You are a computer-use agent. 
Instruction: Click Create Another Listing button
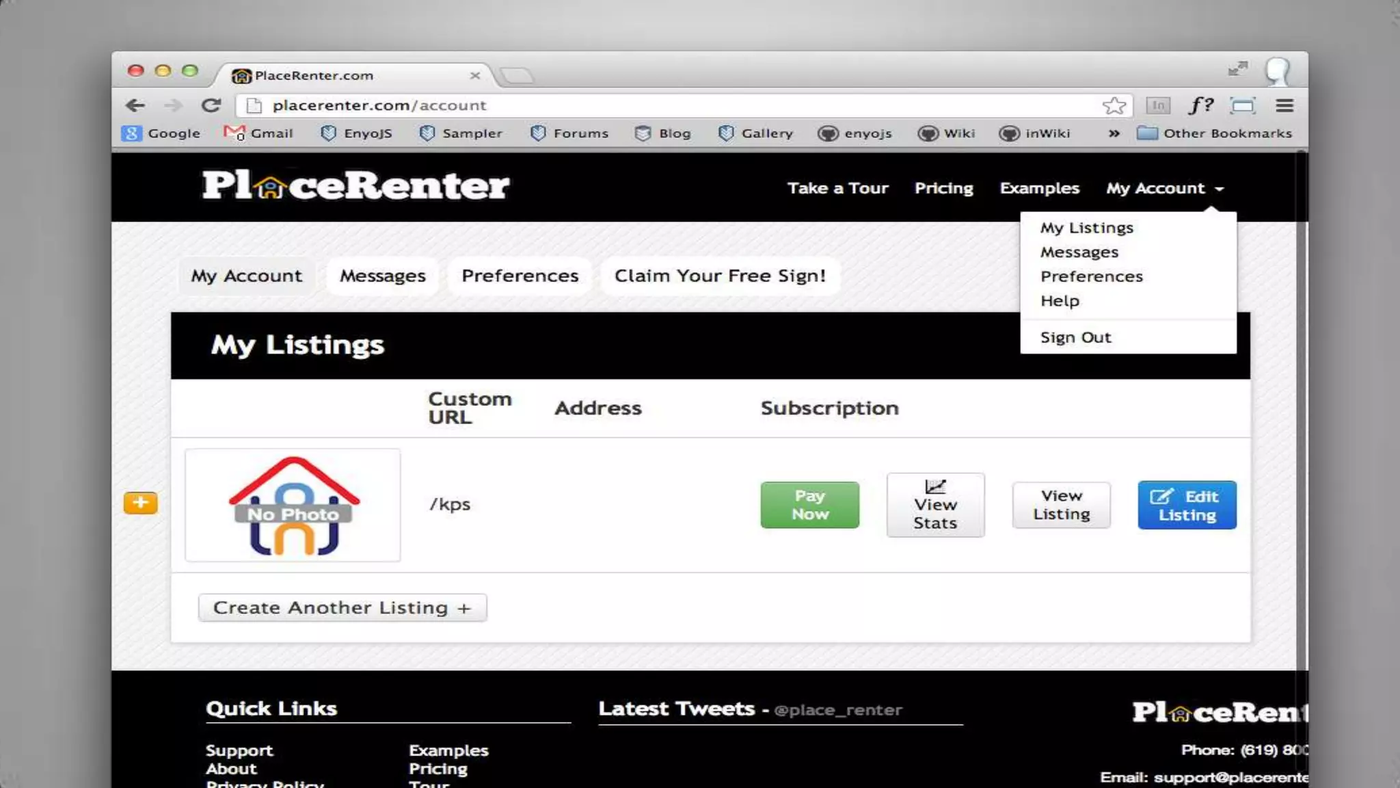342,607
